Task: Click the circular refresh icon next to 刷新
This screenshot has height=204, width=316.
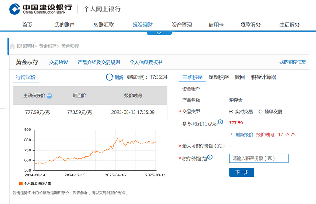Action: click(109, 77)
